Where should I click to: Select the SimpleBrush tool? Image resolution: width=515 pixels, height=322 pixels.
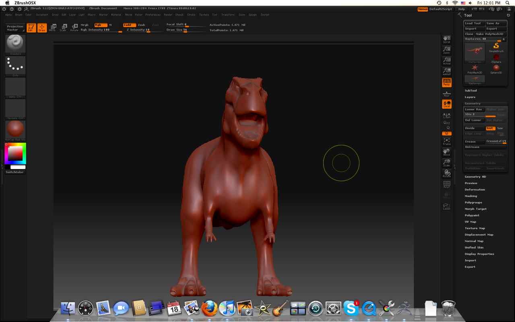tap(496, 47)
